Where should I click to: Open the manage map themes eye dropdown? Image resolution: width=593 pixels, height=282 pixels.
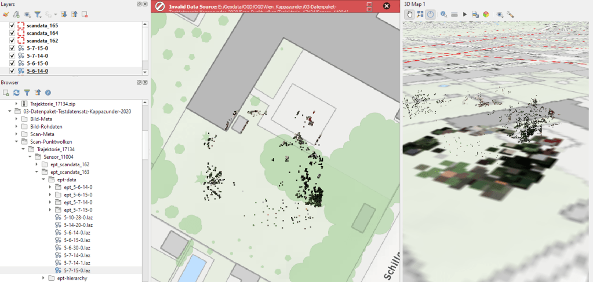click(27, 14)
